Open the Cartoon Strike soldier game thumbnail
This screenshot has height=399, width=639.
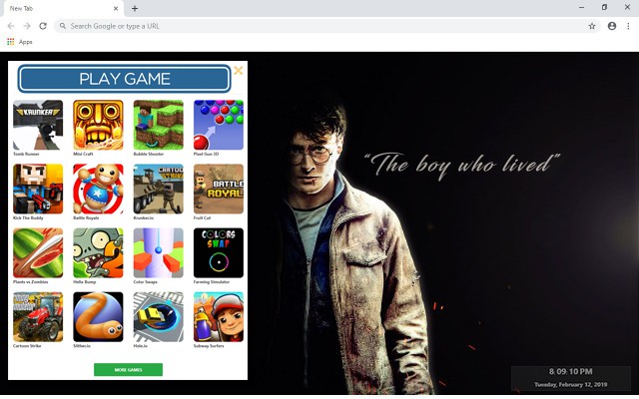(159, 189)
